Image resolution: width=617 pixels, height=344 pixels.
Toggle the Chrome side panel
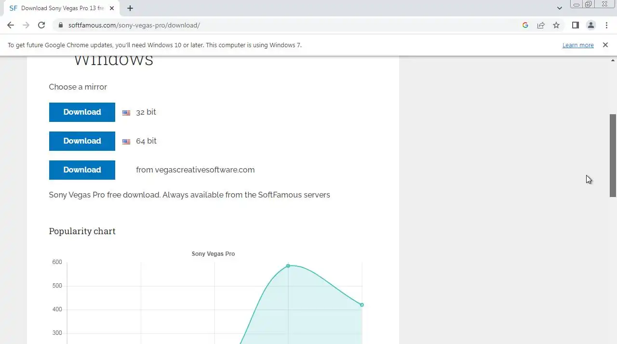pos(575,25)
